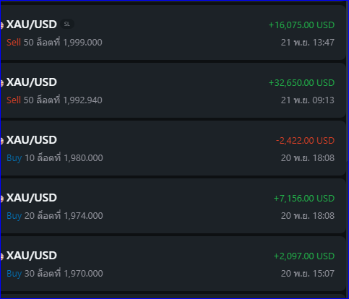Select the losing trade of -2,422.00 USD
This screenshot has width=349, height=299.
(x=173, y=148)
